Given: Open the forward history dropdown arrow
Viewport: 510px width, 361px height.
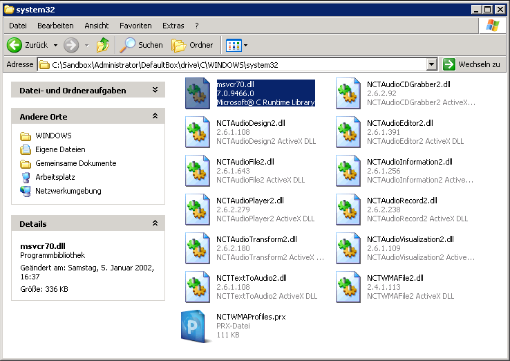Looking at the screenshot, I should click(87, 45).
